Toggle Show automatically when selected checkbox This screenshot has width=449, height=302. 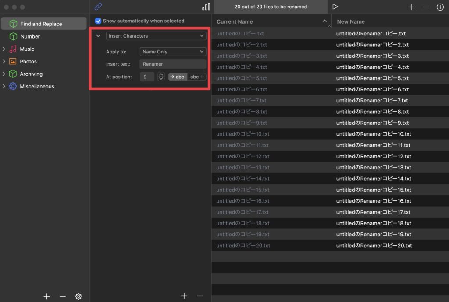98,21
